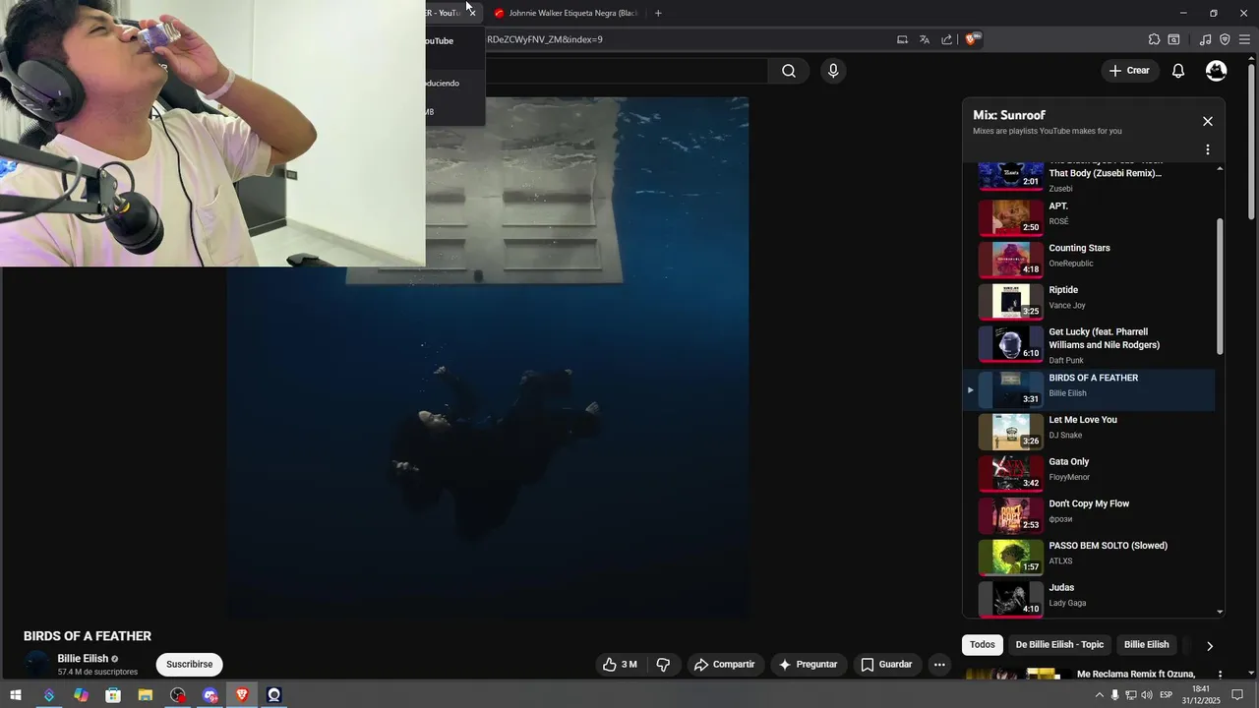This screenshot has width=1259, height=708.
Task: Open the Mix playlist three-dot options menu
Action: click(x=1208, y=150)
